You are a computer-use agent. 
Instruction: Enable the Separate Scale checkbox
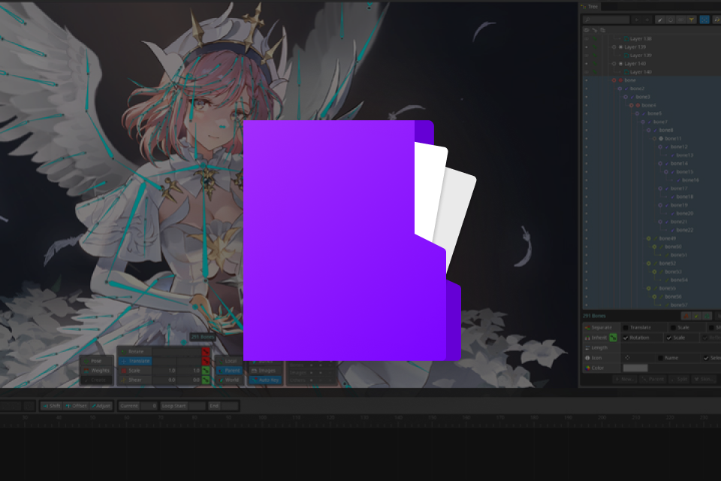coord(673,327)
